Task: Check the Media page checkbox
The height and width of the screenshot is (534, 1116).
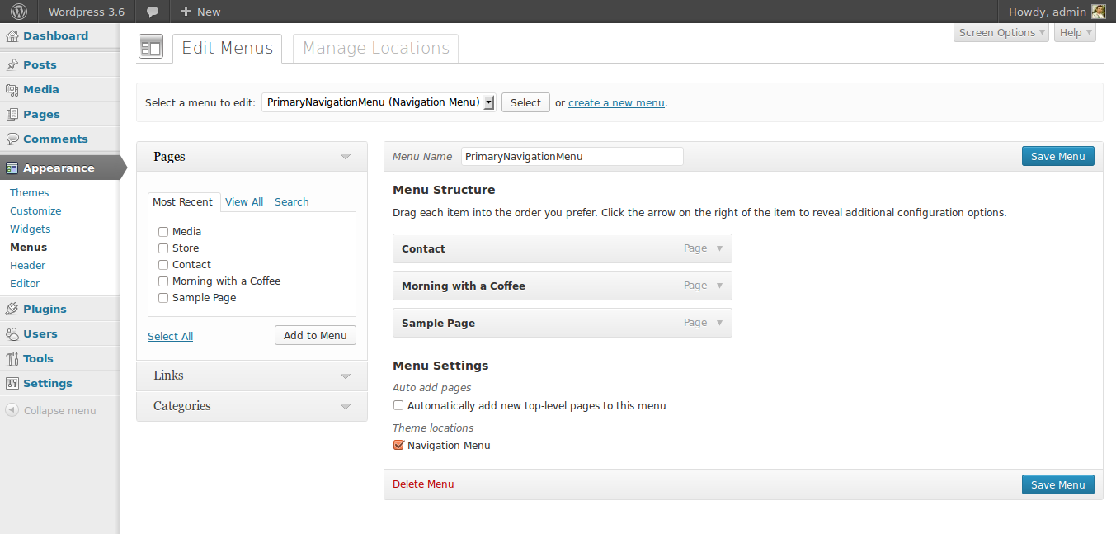Action: pos(163,232)
